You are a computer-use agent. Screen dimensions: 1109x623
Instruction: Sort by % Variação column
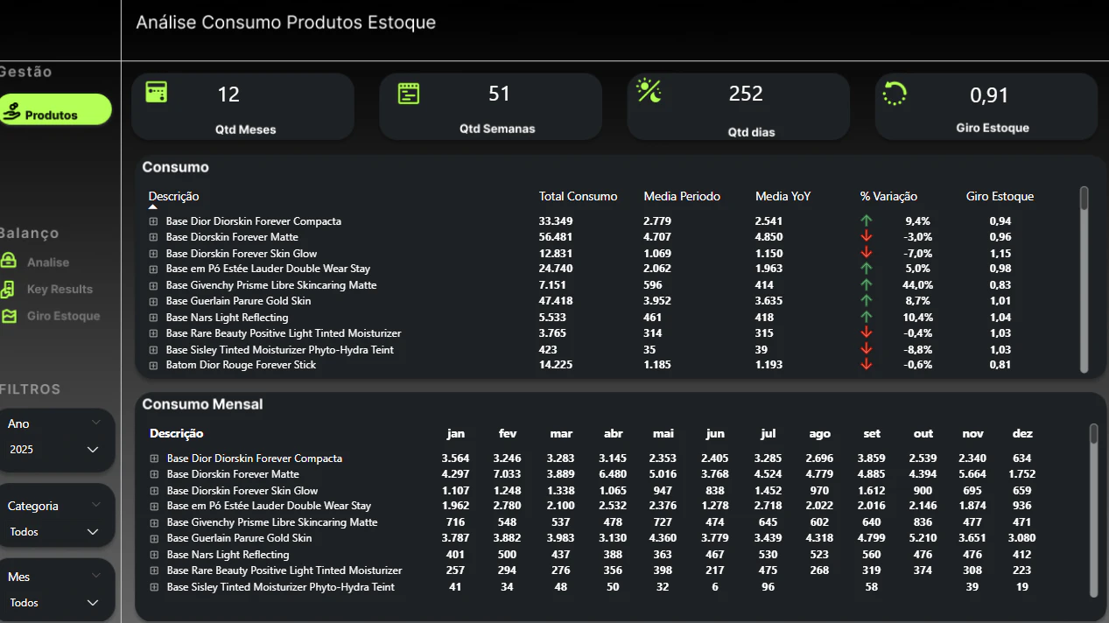pos(888,196)
